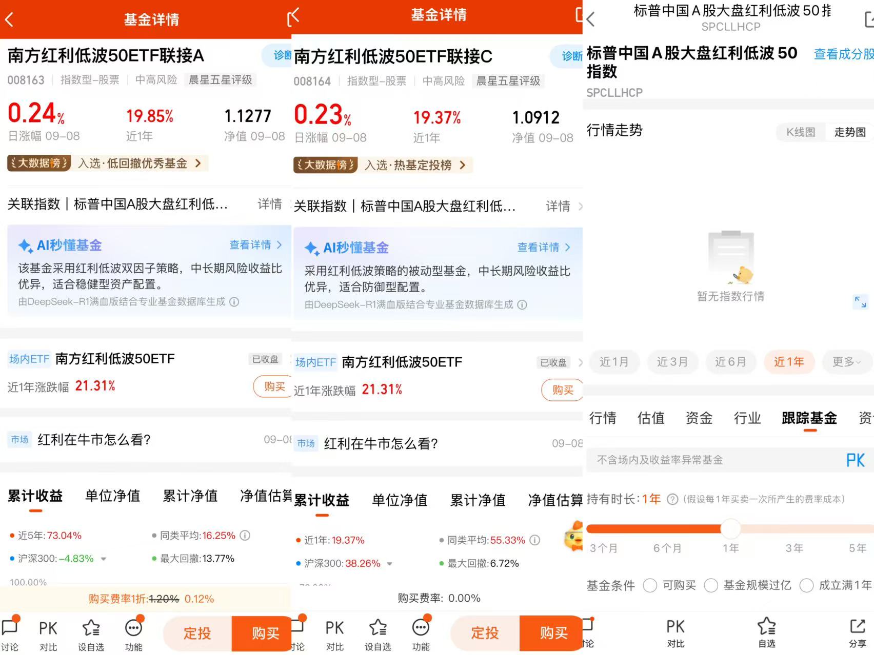Open 功能 menu icon in 联接C bottom bar
The image size is (874, 655).
421,635
